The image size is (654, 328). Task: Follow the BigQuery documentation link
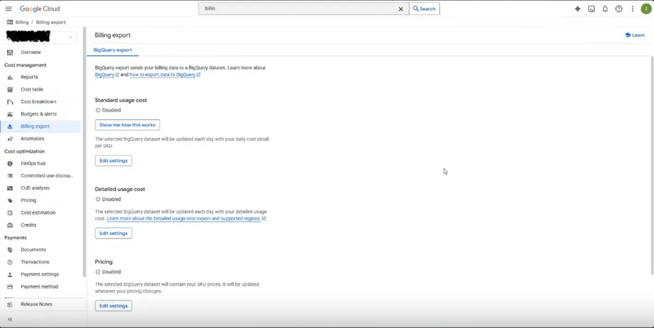(107, 75)
